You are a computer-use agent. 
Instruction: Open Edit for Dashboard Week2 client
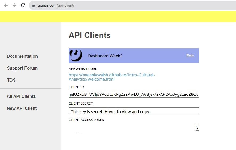[190, 56]
